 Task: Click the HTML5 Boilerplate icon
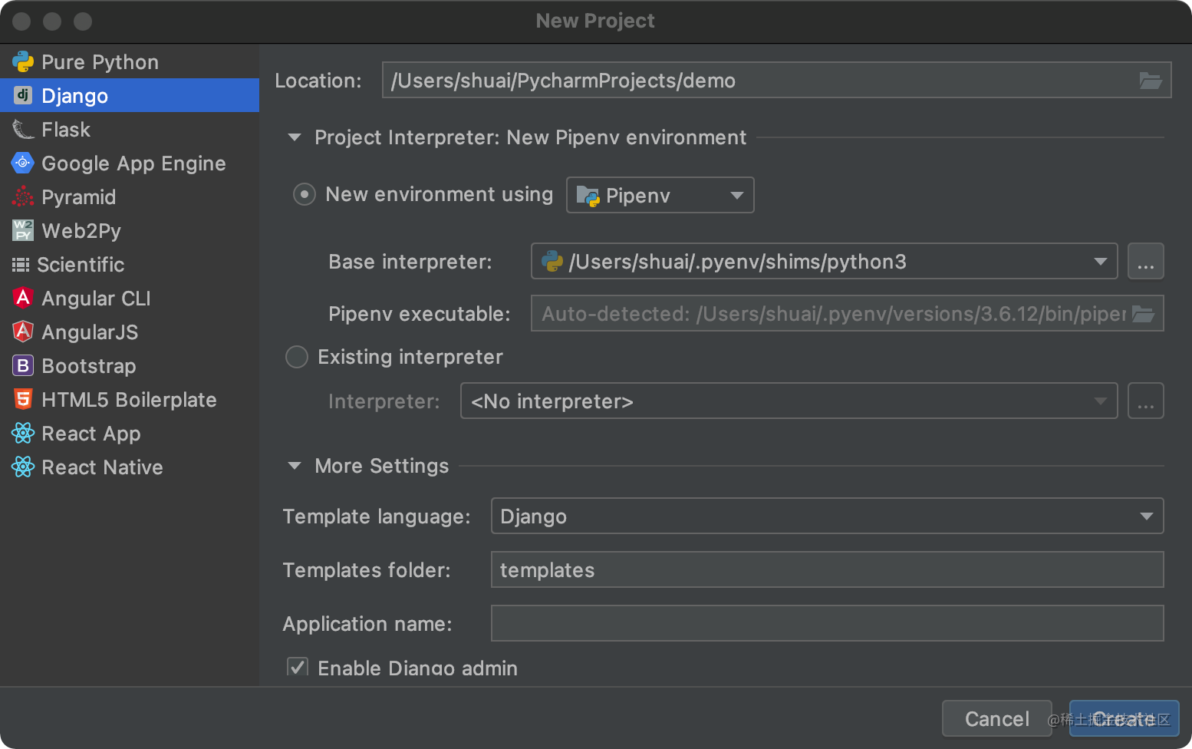coord(23,399)
